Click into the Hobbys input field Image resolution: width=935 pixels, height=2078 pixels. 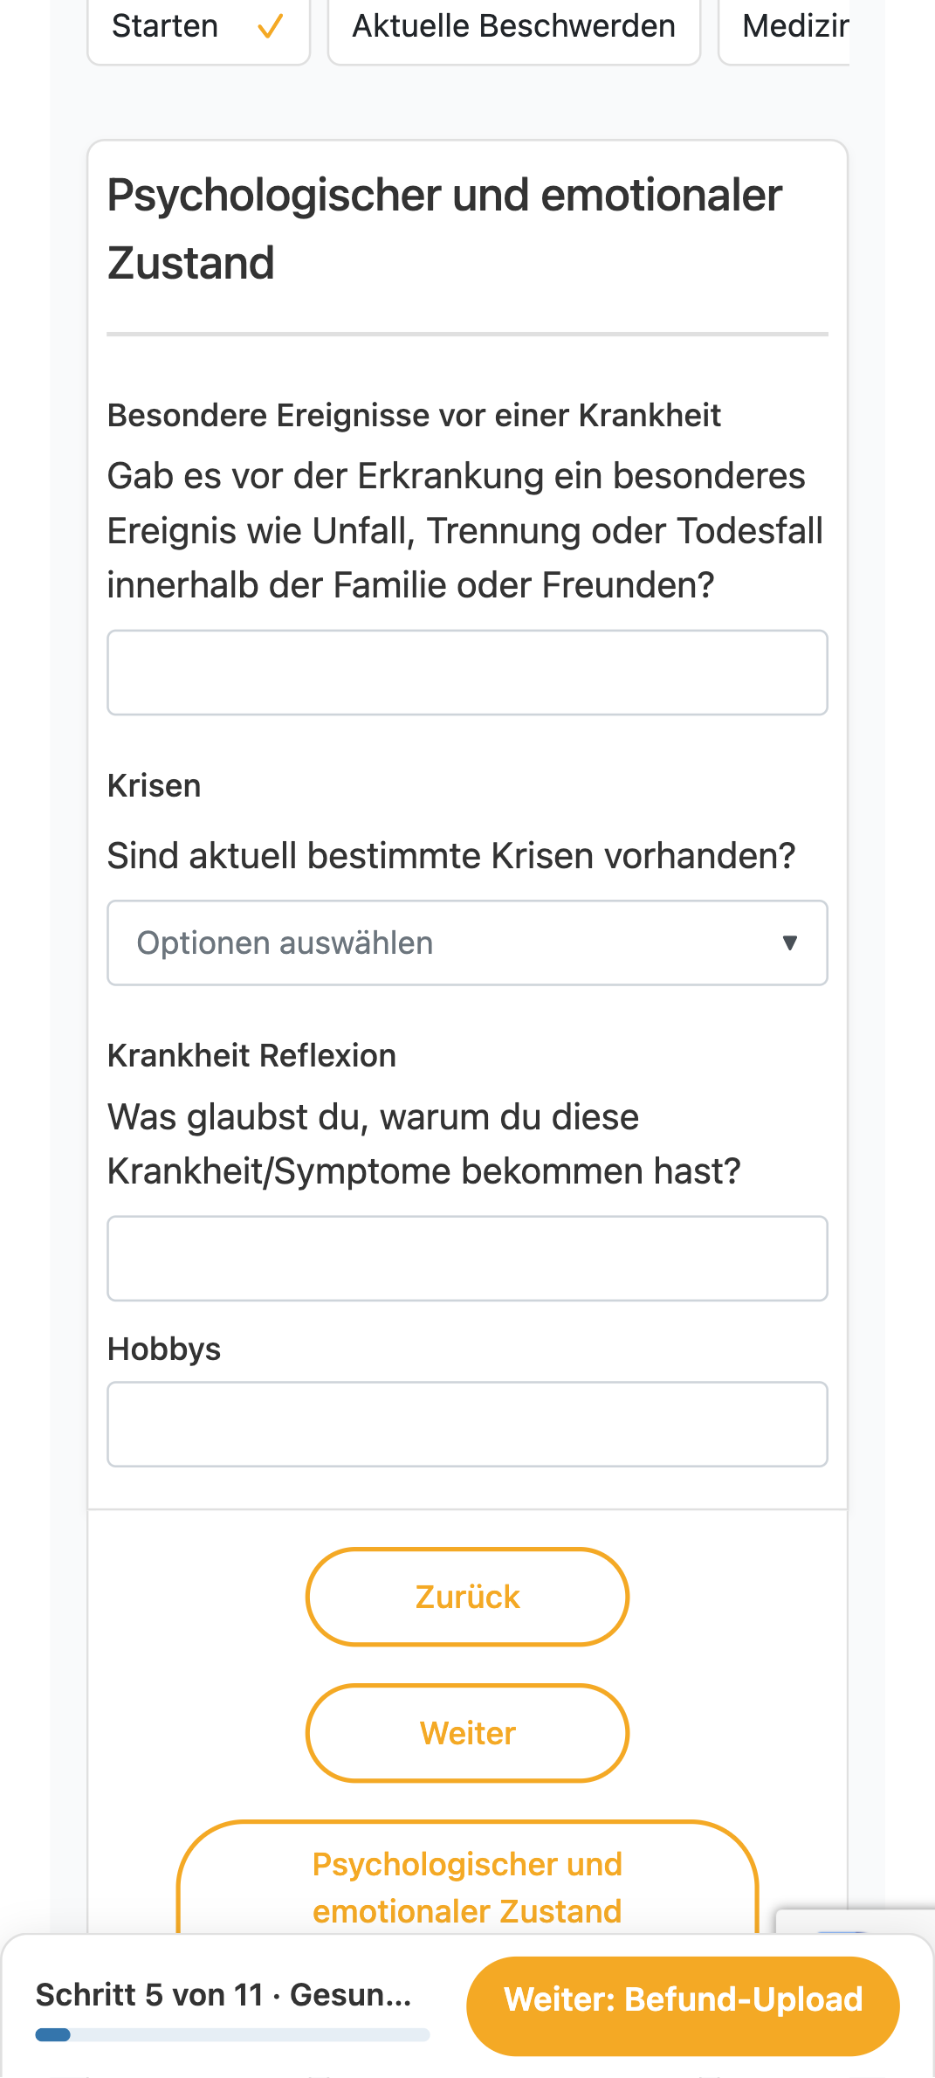(x=467, y=1424)
